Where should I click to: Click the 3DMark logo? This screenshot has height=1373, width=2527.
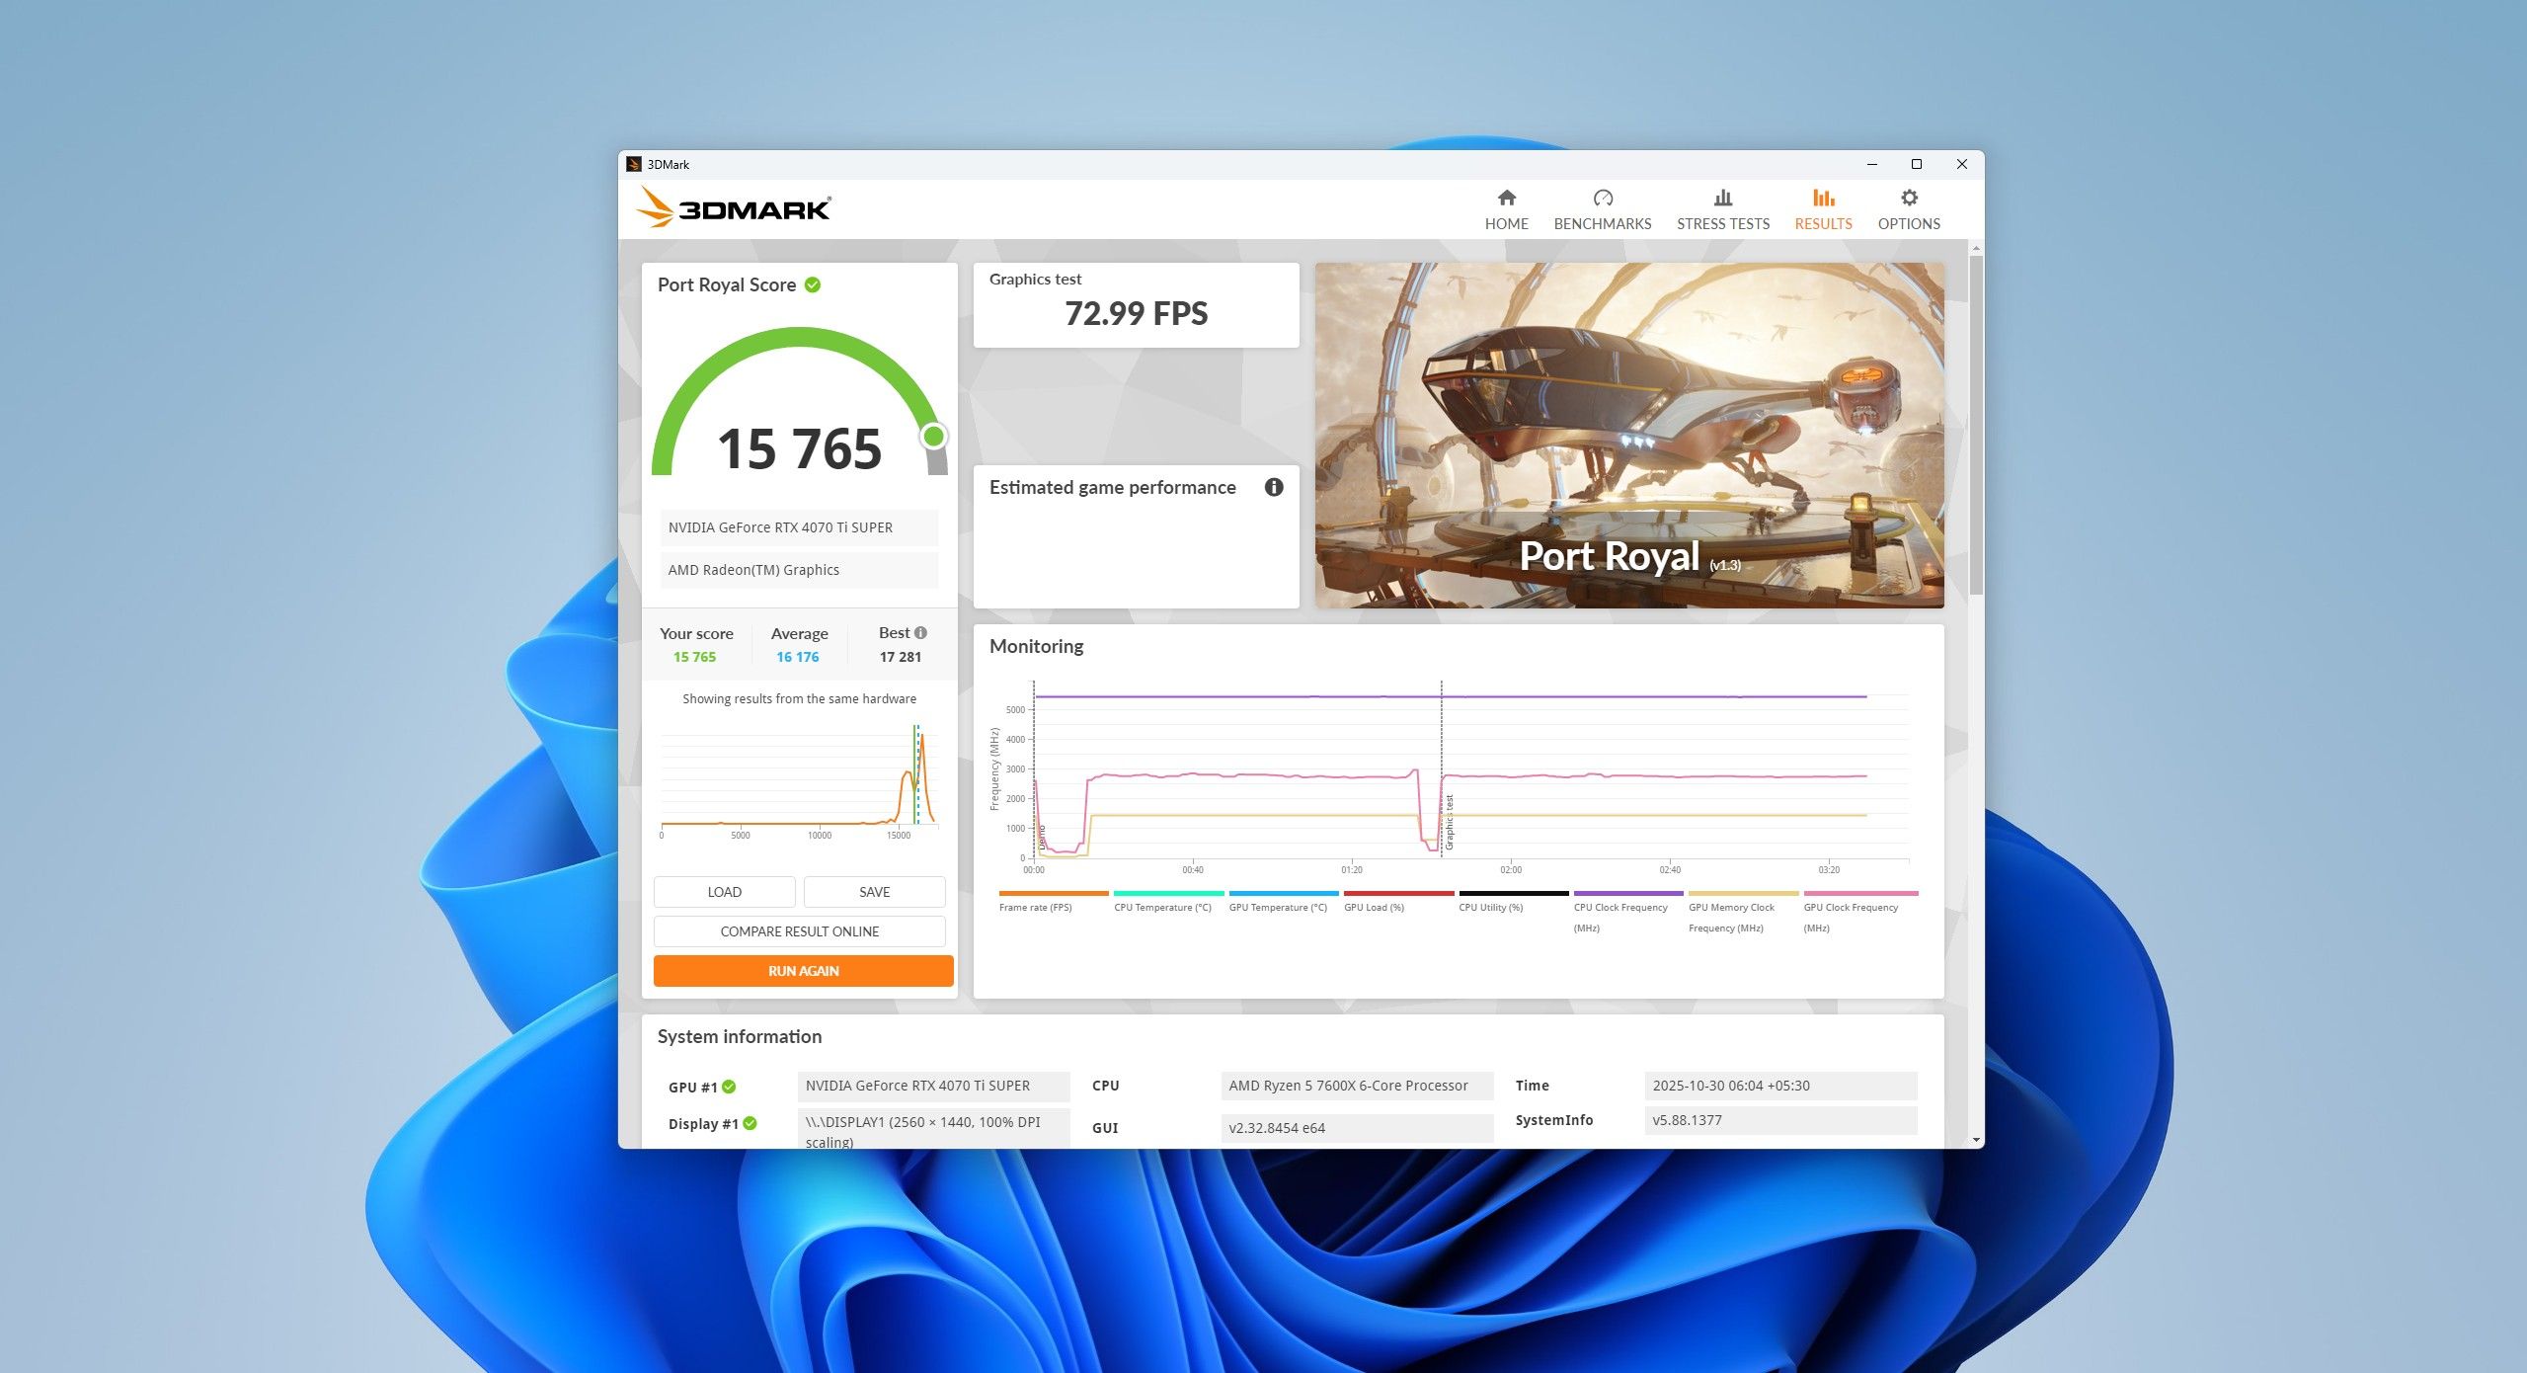coord(733,207)
